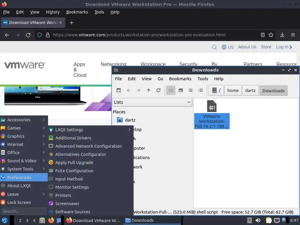Open file manager View menu

(146, 79)
